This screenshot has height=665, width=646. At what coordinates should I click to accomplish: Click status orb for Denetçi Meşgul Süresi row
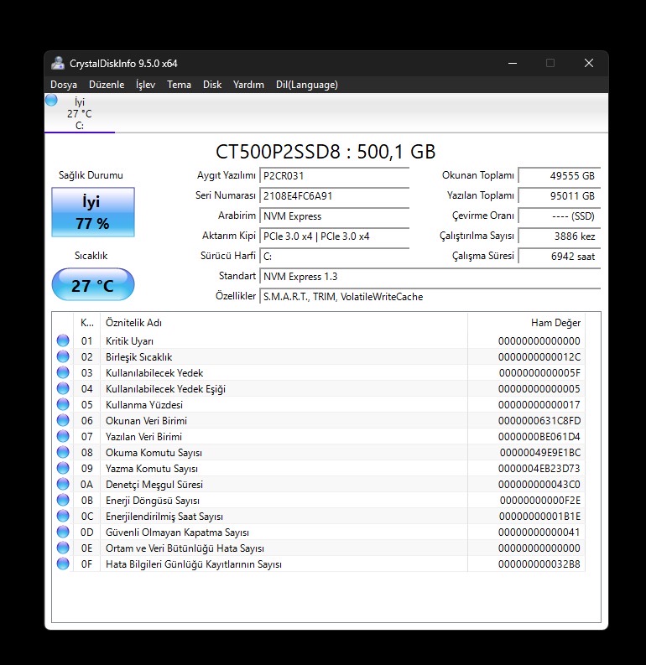coord(63,484)
